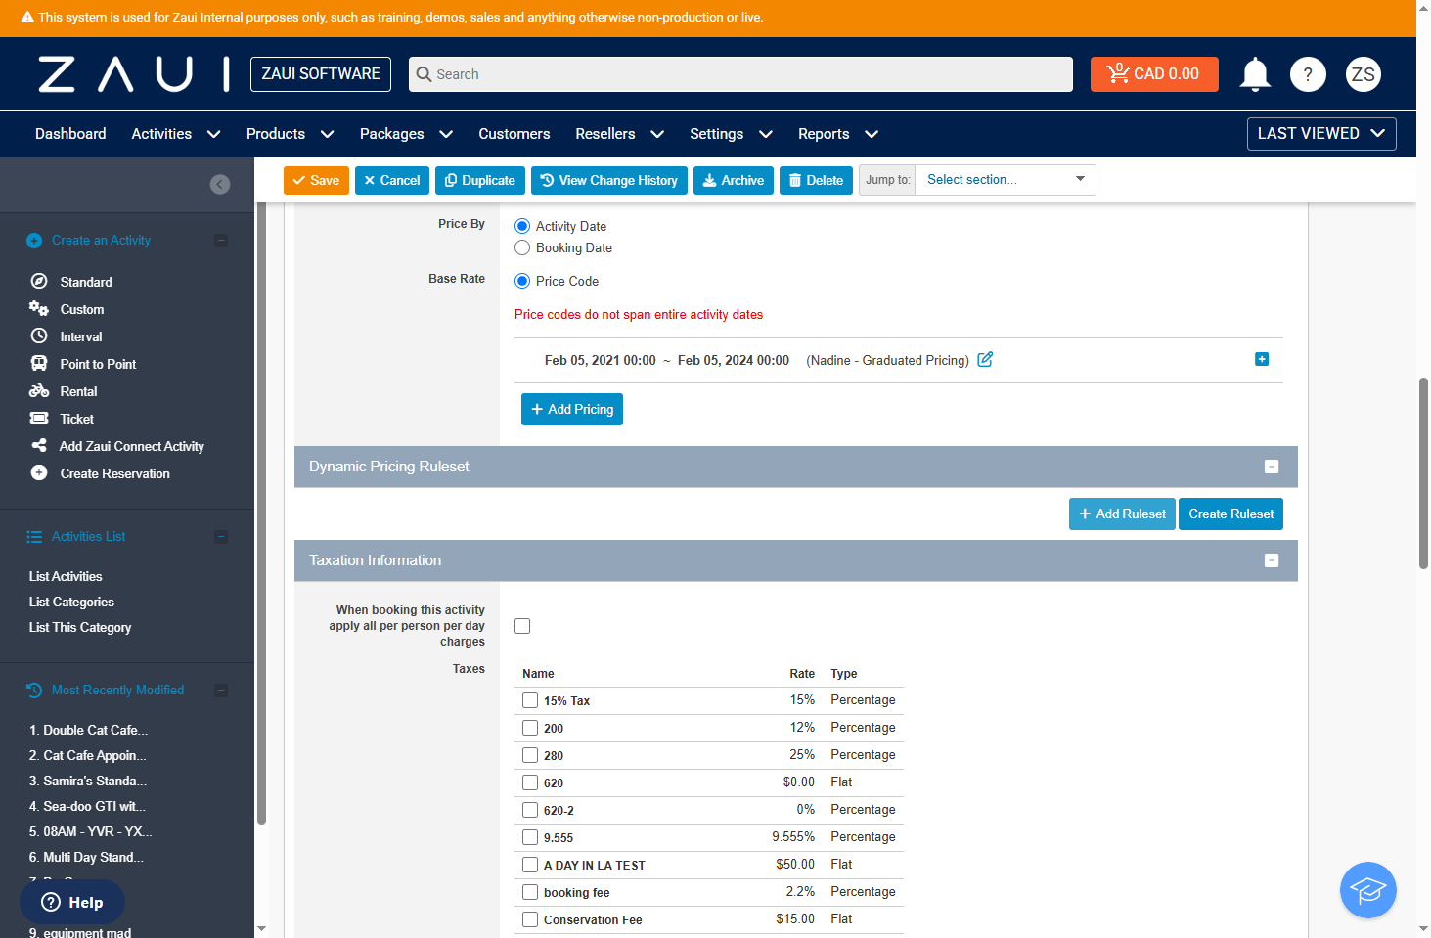The width and height of the screenshot is (1431, 938).
Task: Check the 15% Tax checkbox
Action: [x=530, y=700]
